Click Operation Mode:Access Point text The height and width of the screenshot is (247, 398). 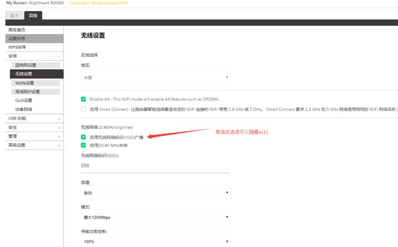[99, 3]
